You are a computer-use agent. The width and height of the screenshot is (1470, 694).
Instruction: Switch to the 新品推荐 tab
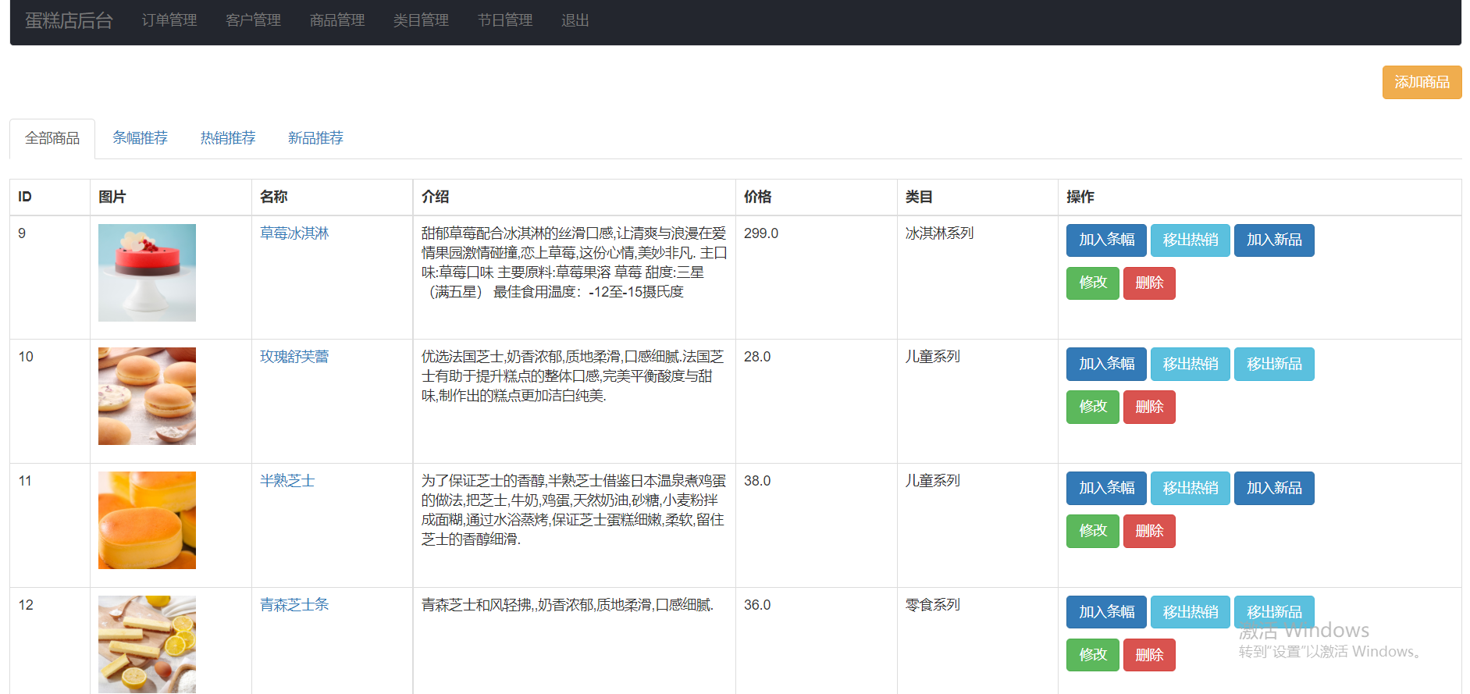tap(315, 138)
